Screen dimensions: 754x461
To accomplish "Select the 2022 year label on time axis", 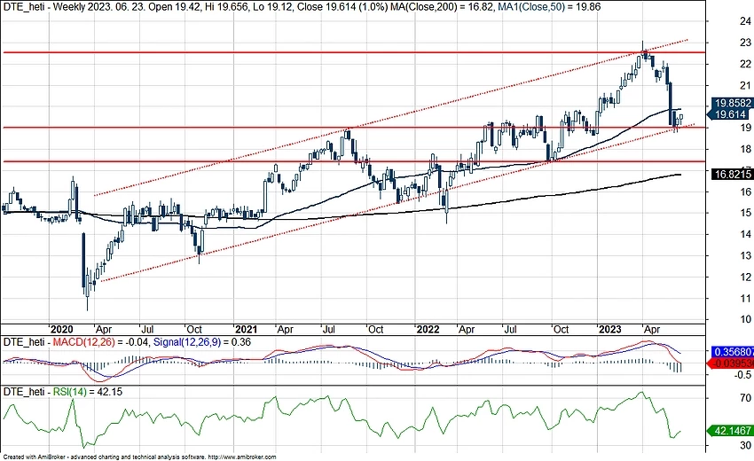I will point(428,329).
